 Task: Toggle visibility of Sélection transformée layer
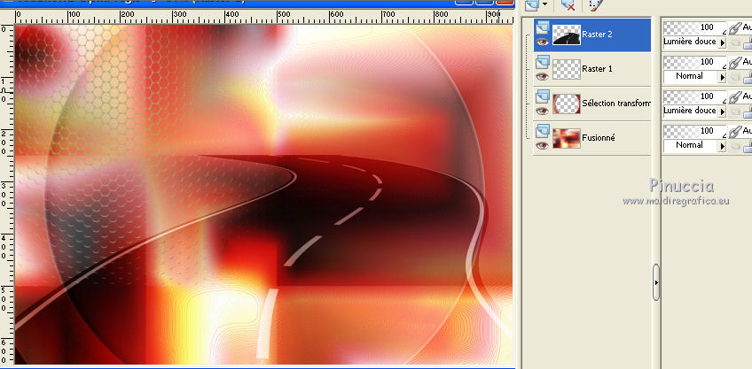[543, 111]
